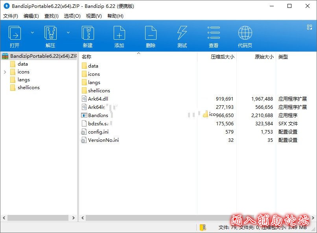
Task: Open the File (文件) menu
Action: pyautogui.click(x=11, y=16)
